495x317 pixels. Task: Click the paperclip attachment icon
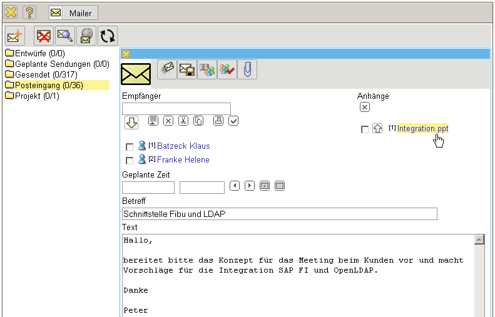(x=247, y=70)
